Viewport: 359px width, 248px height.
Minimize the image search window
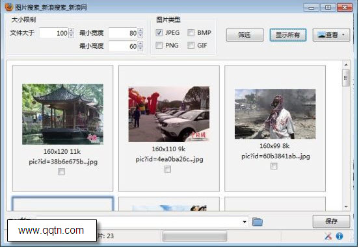[x=311, y=8]
